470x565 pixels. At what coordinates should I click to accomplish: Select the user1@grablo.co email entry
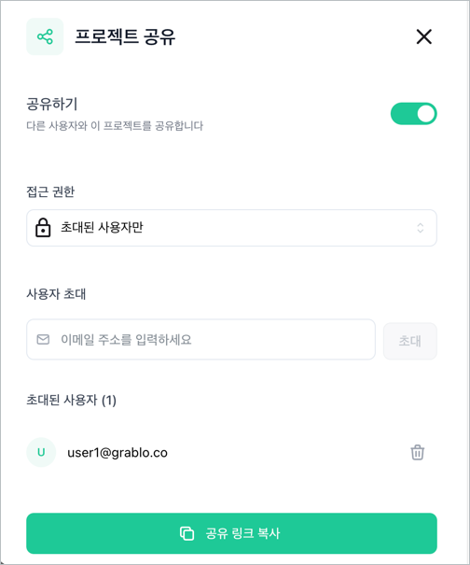[117, 453]
